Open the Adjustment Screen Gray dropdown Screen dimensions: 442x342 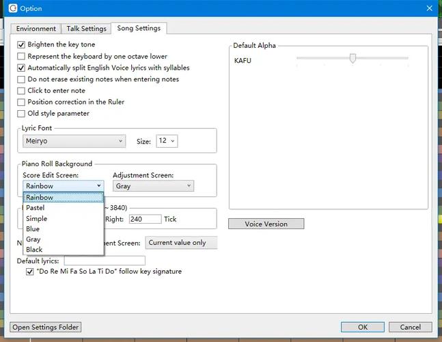[x=153, y=186]
